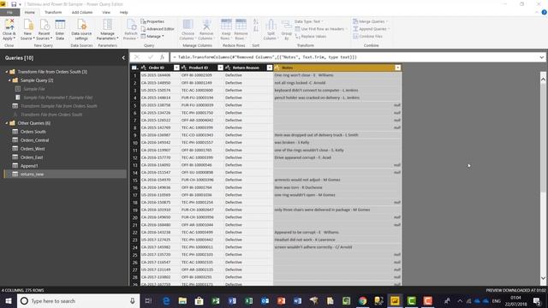Click the Windows Start button
This screenshot has width=548, height=308.
coord(9,300)
